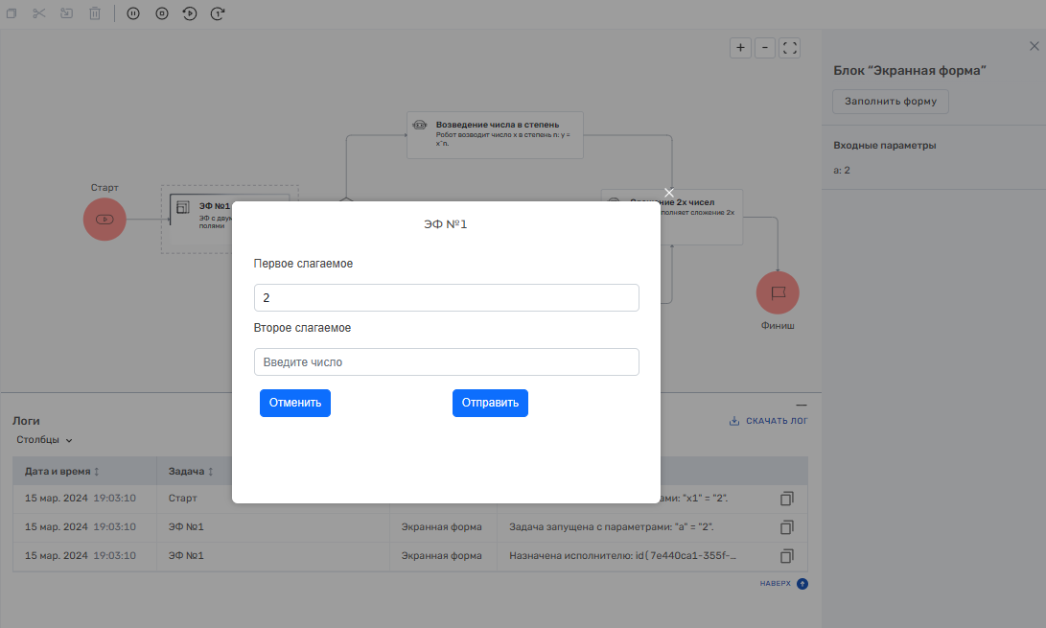Click the «Задача запущена с параметрами» message
Image resolution: width=1046 pixels, height=628 pixels.
[x=611, y=527]
